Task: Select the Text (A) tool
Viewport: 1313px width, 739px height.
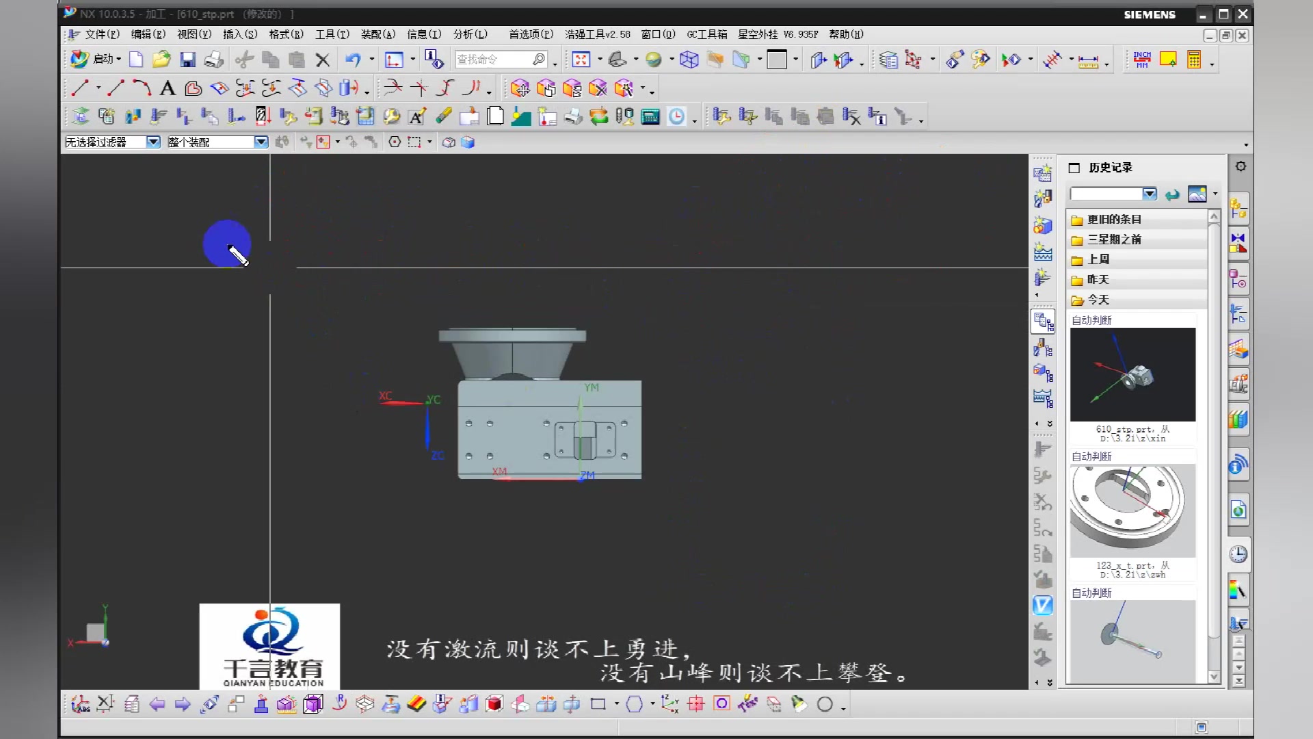Action: [x=168, y=88]
